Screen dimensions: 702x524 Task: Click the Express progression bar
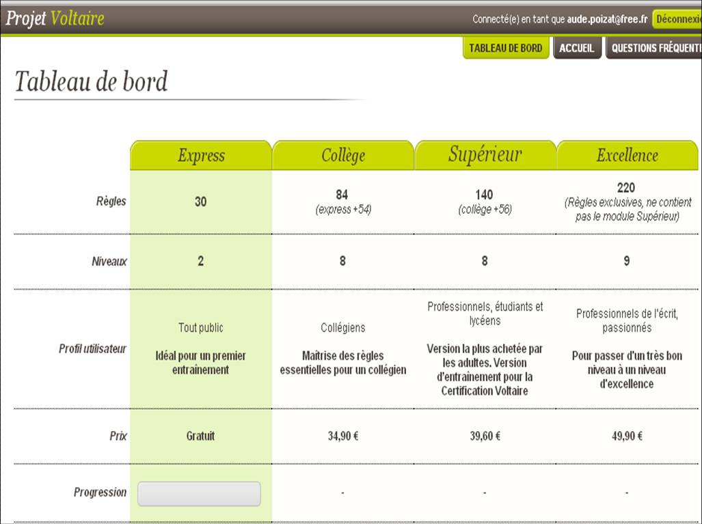[x=199, y=494]
